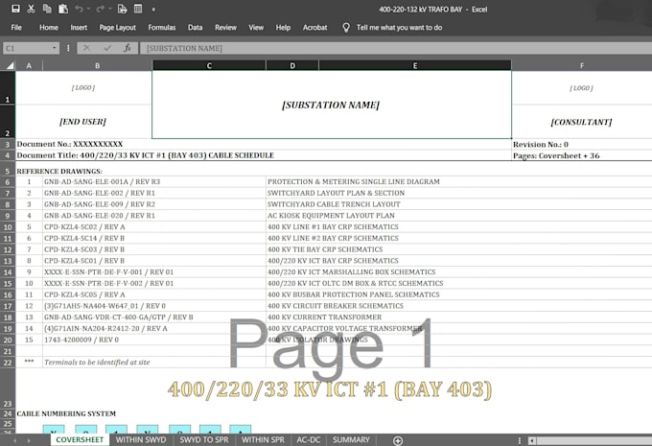
Task: Click the Insert Function fx icon
Action: [x=128, y=48]
